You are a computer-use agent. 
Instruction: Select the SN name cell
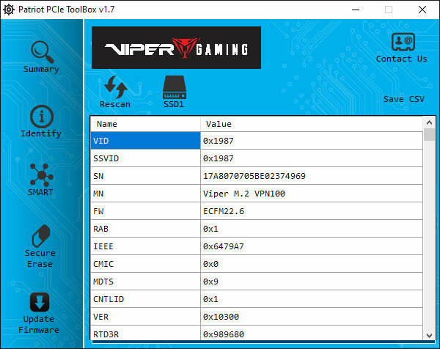tap(146, 176)
